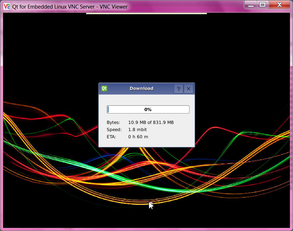Image resolution: width=293 pixels, height=231 pixels.
Task: Maximize the VNC Viewer window
Action: 263,5
